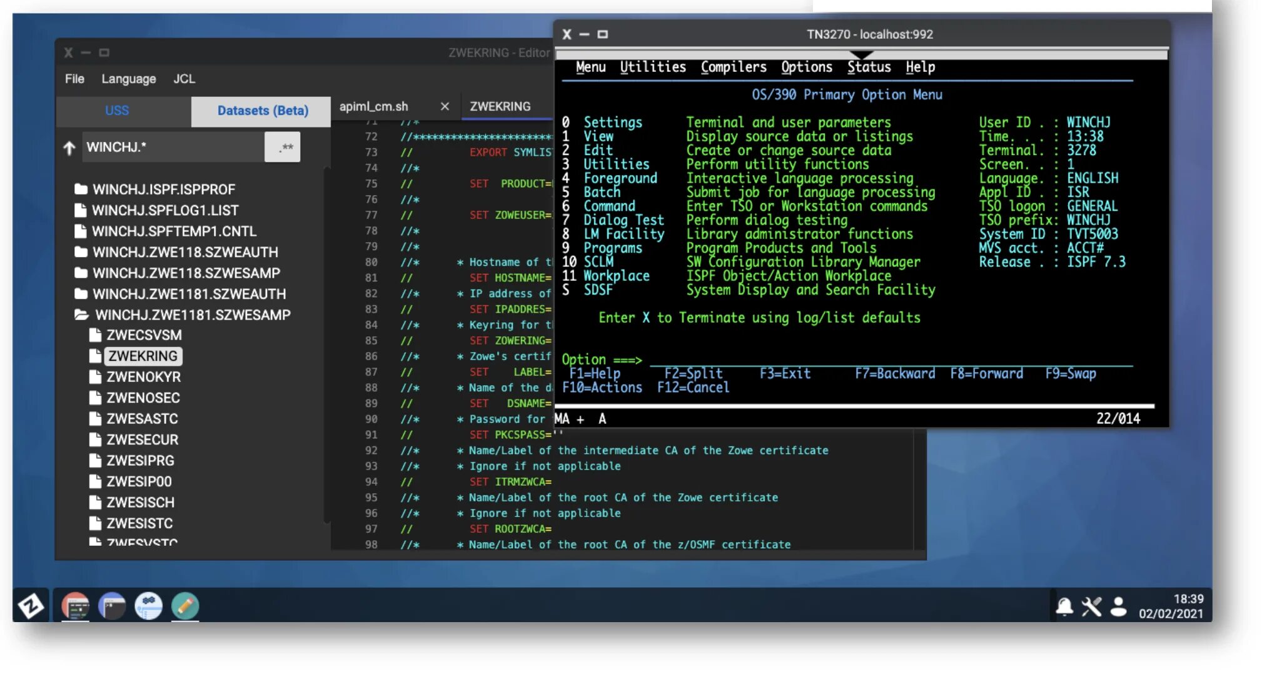This screenshot has width=1272, height=674.
Task: Open the light blue app icon in taskbar
Action: (x=149, y=606)
